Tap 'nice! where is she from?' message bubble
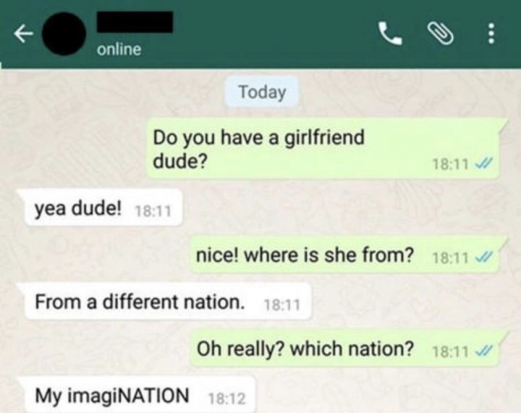The image size is (521, 413). click(346, 255)
